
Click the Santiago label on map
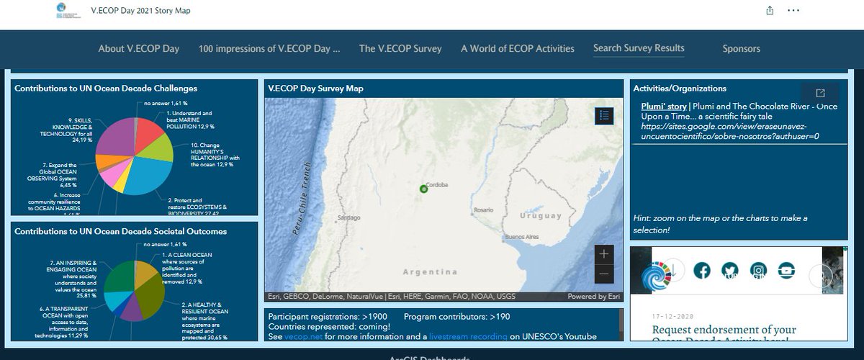click(348, 217)
